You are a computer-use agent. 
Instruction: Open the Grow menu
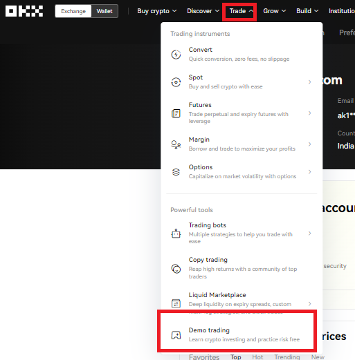click(x=275, y=11)
